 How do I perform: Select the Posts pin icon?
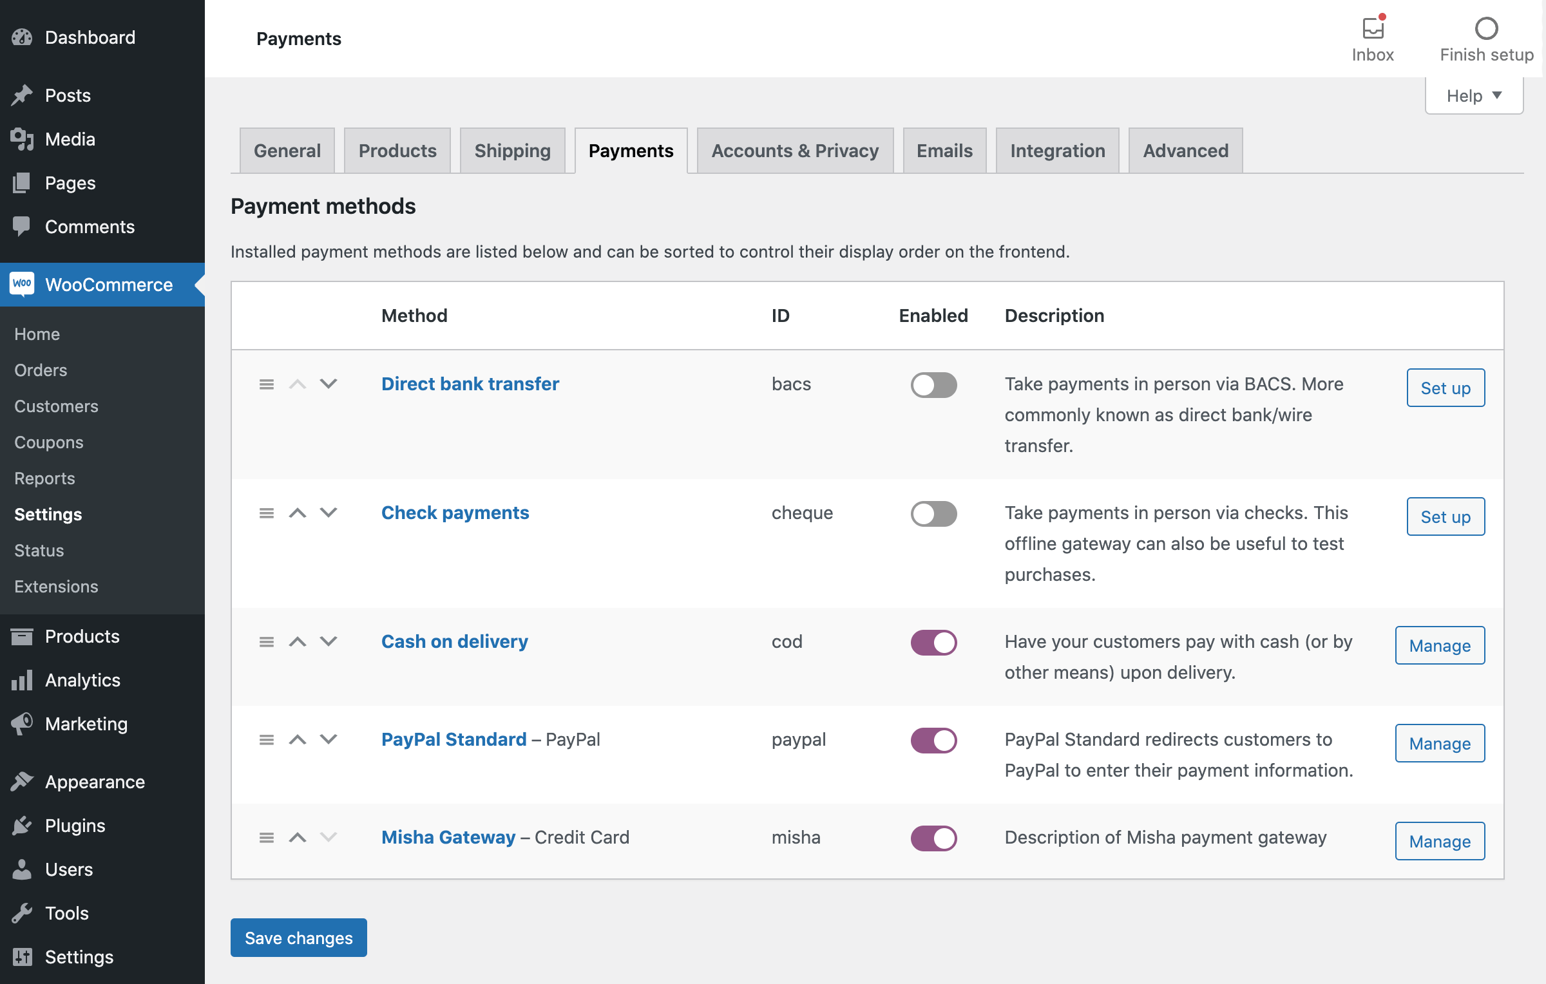click(21, 95)
